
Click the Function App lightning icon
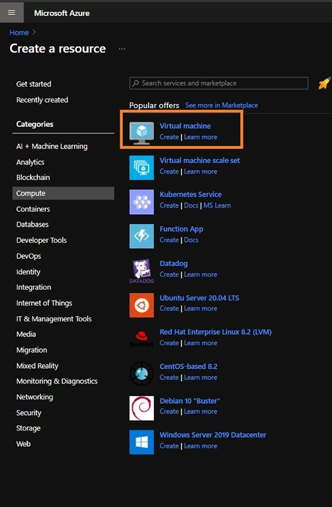click(141, 236)
